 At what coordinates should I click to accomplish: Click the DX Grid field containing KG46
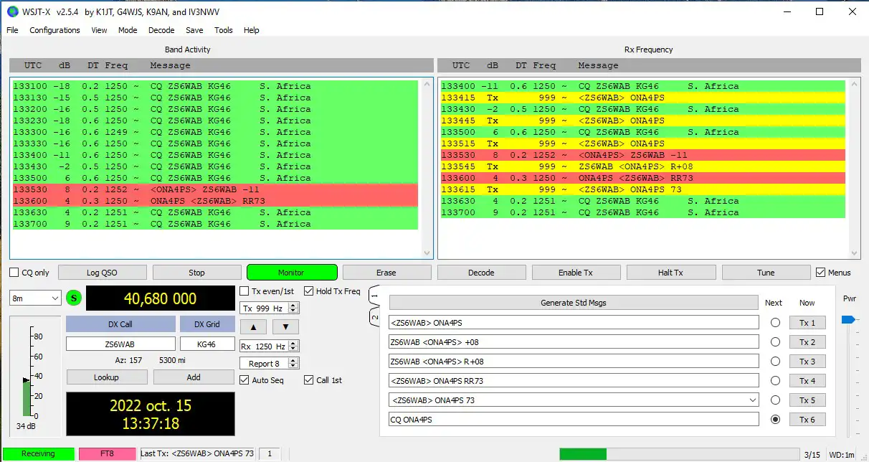(206, 344)
